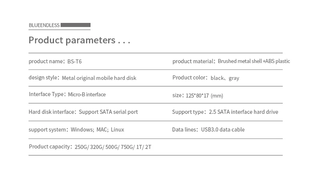Select the product name value BS-T6

pyautogui.click(x=74, y=62)
